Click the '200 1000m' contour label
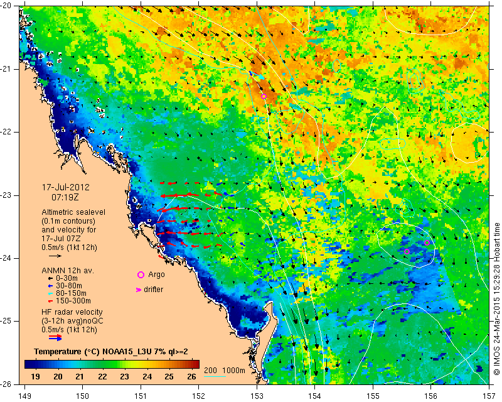502x402 pixels. click(x=225, y=371)
